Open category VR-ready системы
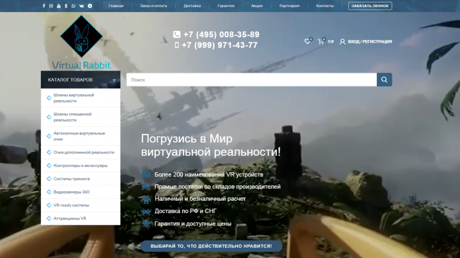This screenshot has width=460, height=258. point(80,205)
